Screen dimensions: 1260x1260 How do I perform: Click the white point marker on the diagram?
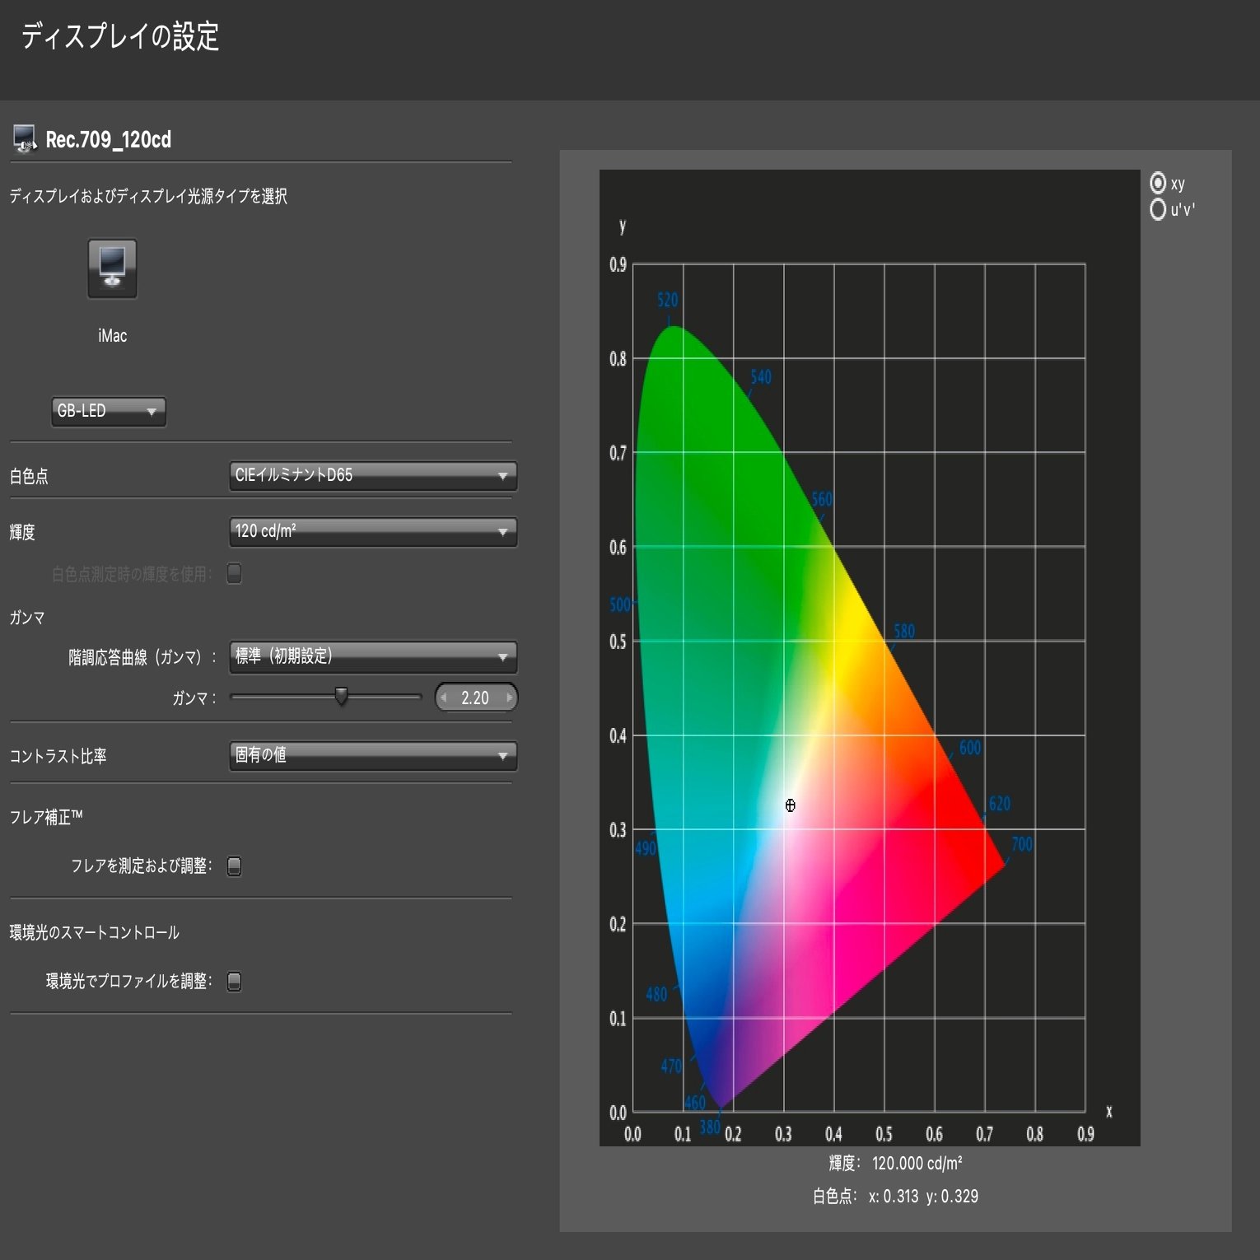790,805
